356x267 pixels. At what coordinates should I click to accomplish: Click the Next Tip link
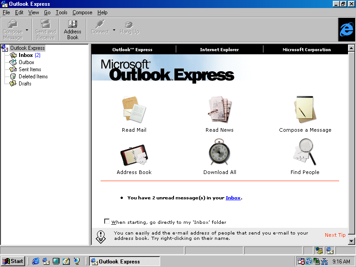point(335,235)
